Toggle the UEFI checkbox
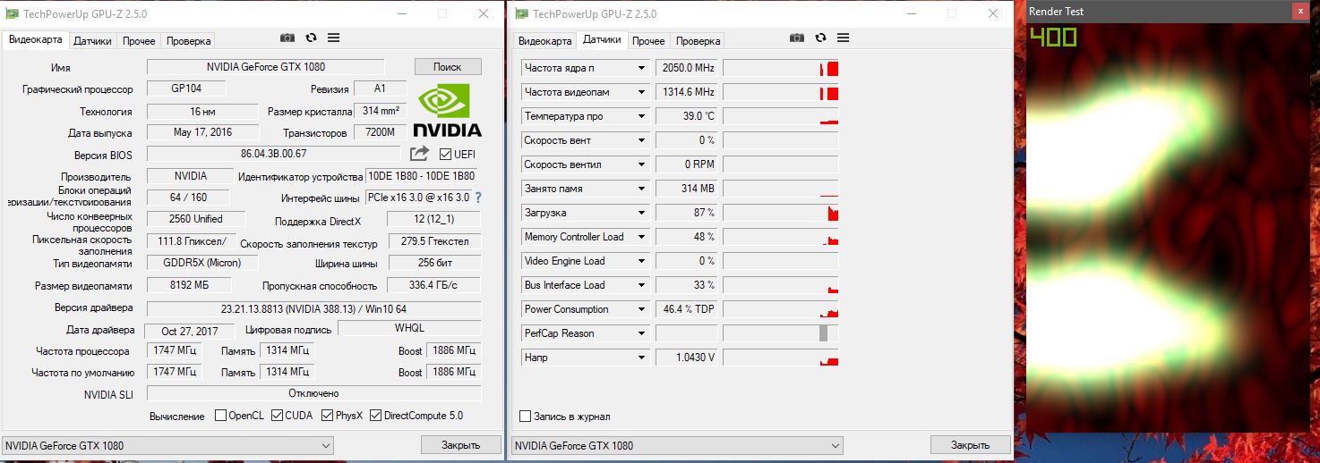The height and width of the screenshot is (463, 1320). pyautogui.click(x=445, y=154)
